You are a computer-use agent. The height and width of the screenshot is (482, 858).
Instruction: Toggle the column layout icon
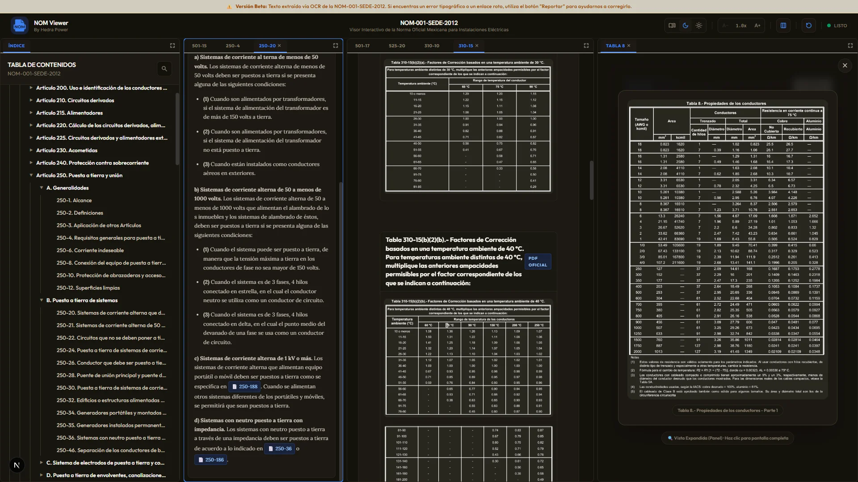tap(783, 25)
